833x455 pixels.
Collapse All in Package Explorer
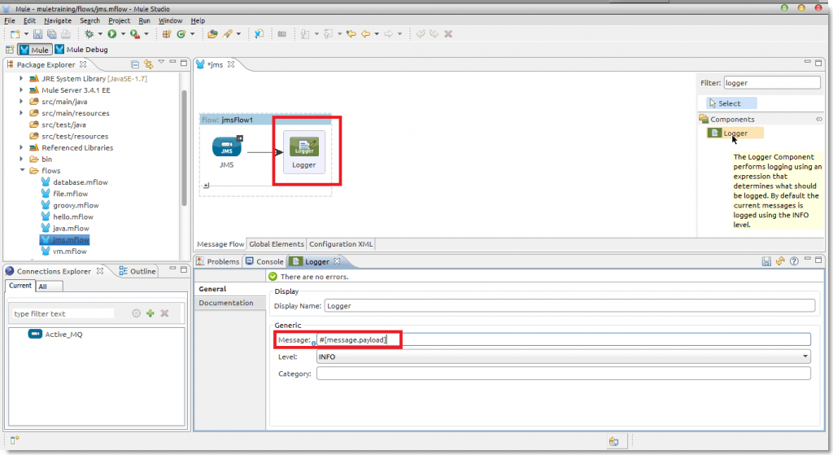click(x=135, y=64)
